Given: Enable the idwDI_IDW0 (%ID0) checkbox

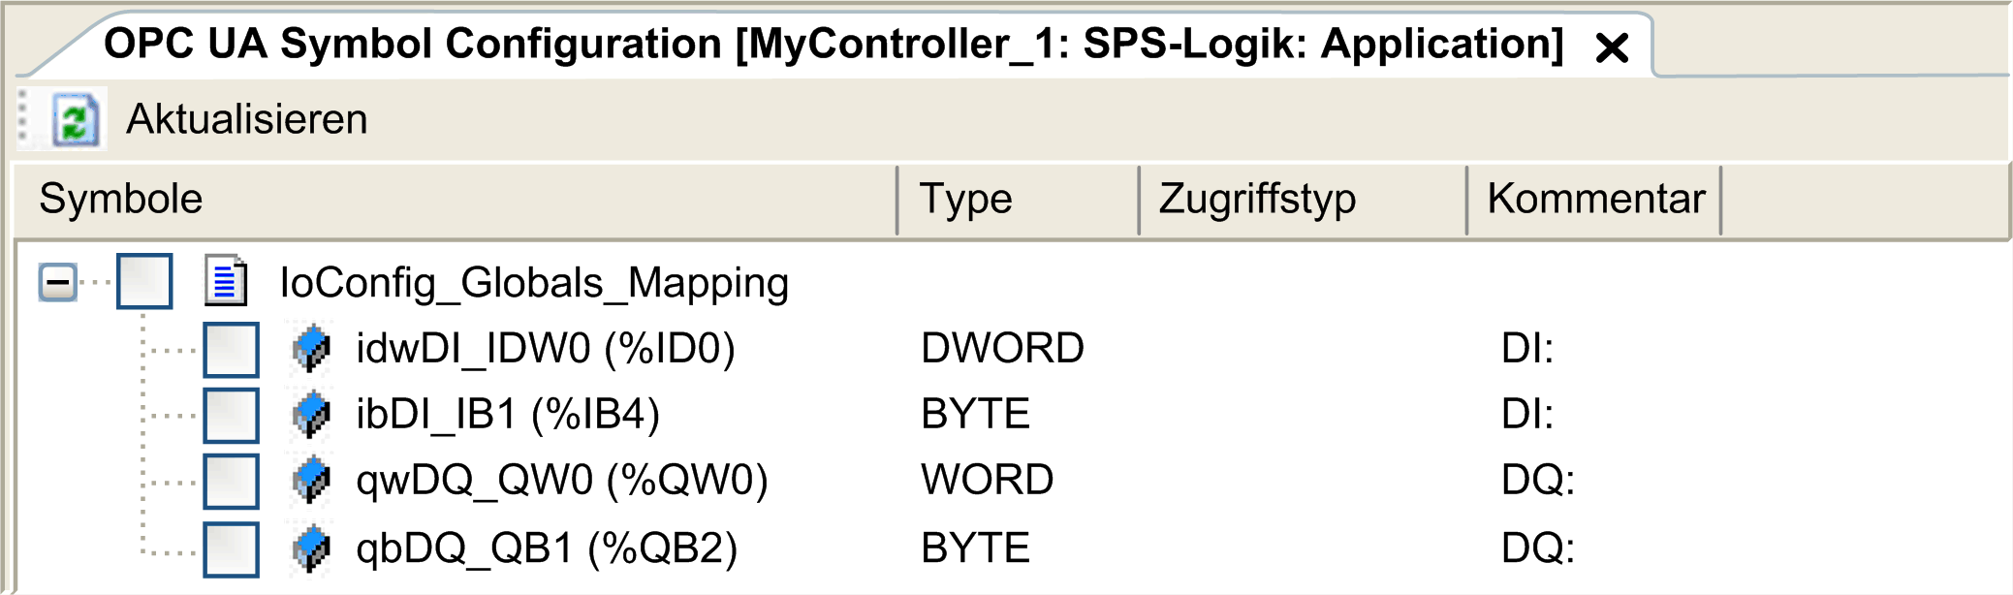Looking at the screenshot, I should coord(231,349).
